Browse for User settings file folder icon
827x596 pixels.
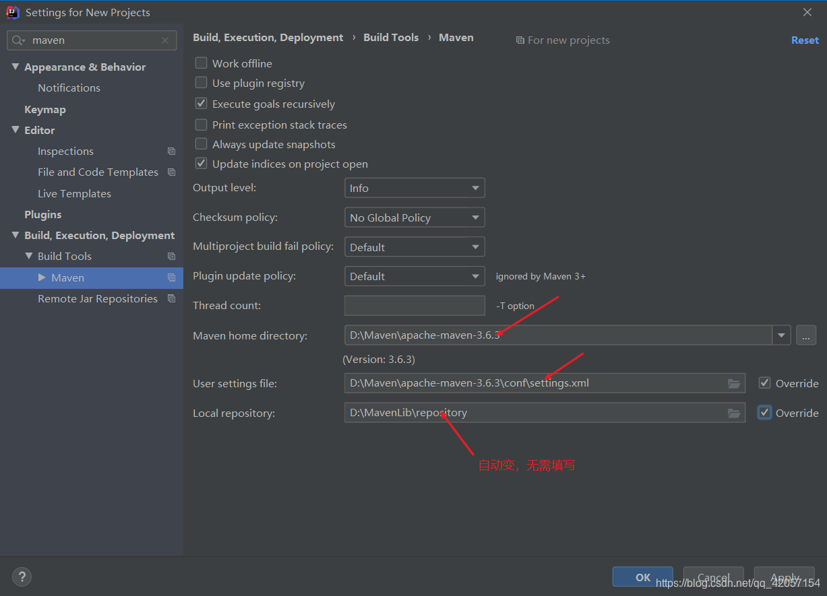coord(734,383)
